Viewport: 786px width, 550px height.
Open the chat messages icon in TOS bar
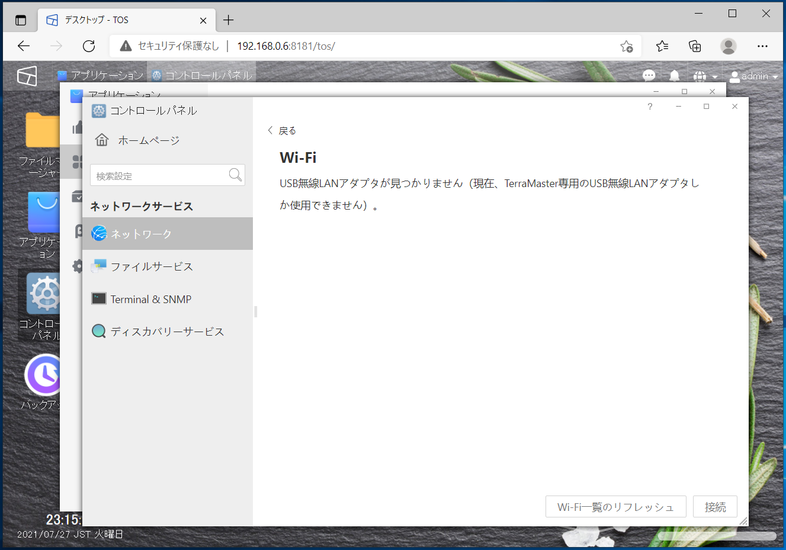tap(649, 76)
